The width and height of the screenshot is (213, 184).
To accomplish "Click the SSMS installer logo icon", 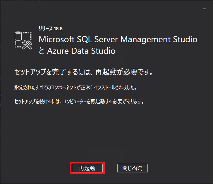I will (23, 40).
